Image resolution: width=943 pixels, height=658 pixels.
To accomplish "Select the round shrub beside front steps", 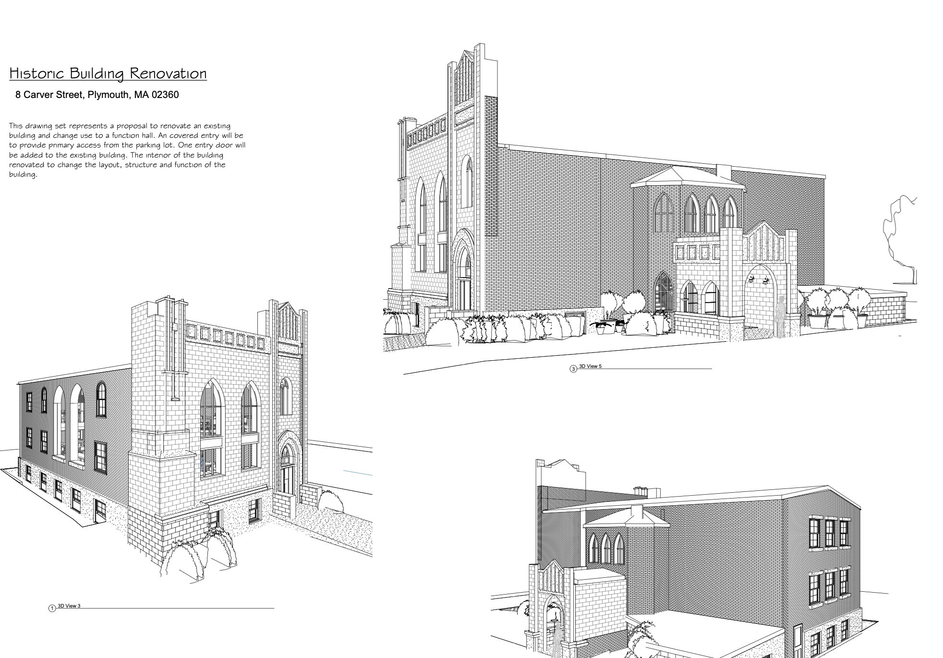I will pos(331,501).
